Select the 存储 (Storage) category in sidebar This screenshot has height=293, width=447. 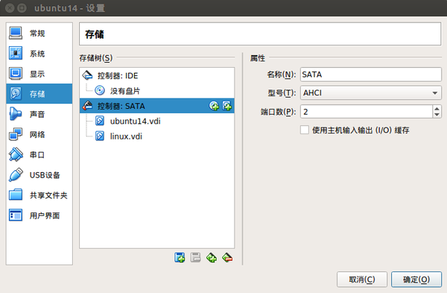(39, 94)
